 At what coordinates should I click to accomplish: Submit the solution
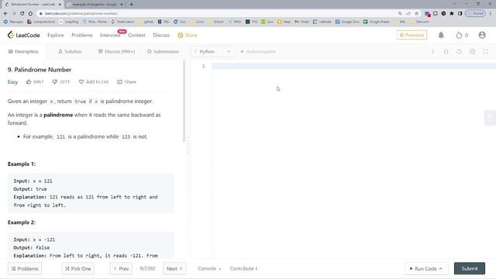pos(470,269)
